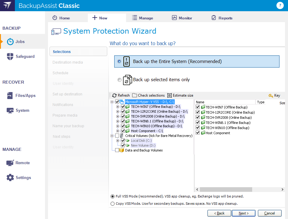Uncheck Host Component in right Name list

tap(198, 133)
